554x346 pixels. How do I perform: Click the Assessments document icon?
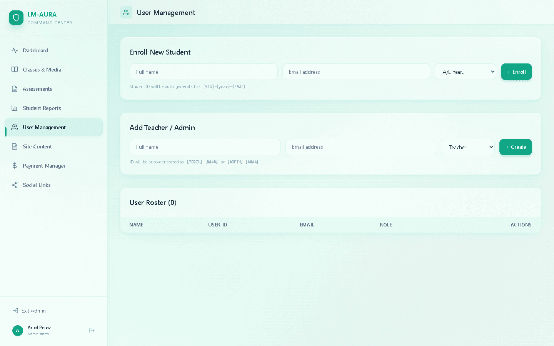click(x=15, y=89)
